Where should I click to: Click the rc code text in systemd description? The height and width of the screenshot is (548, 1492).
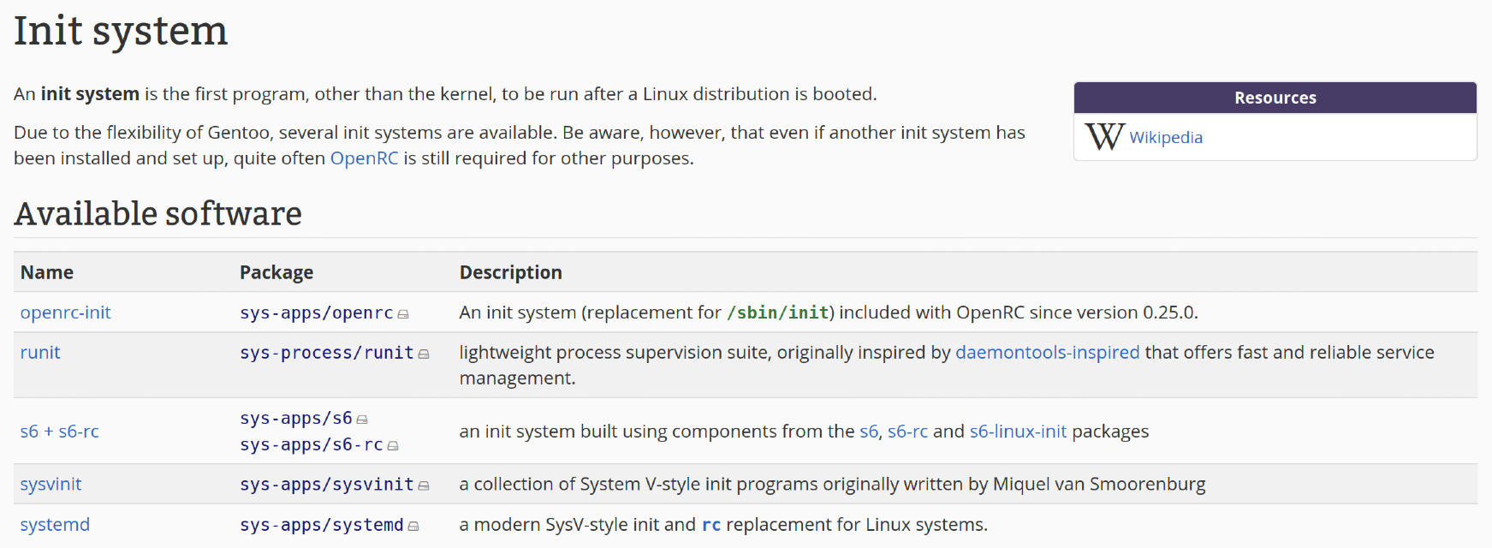pyautogui.click(x=711, y=525)
